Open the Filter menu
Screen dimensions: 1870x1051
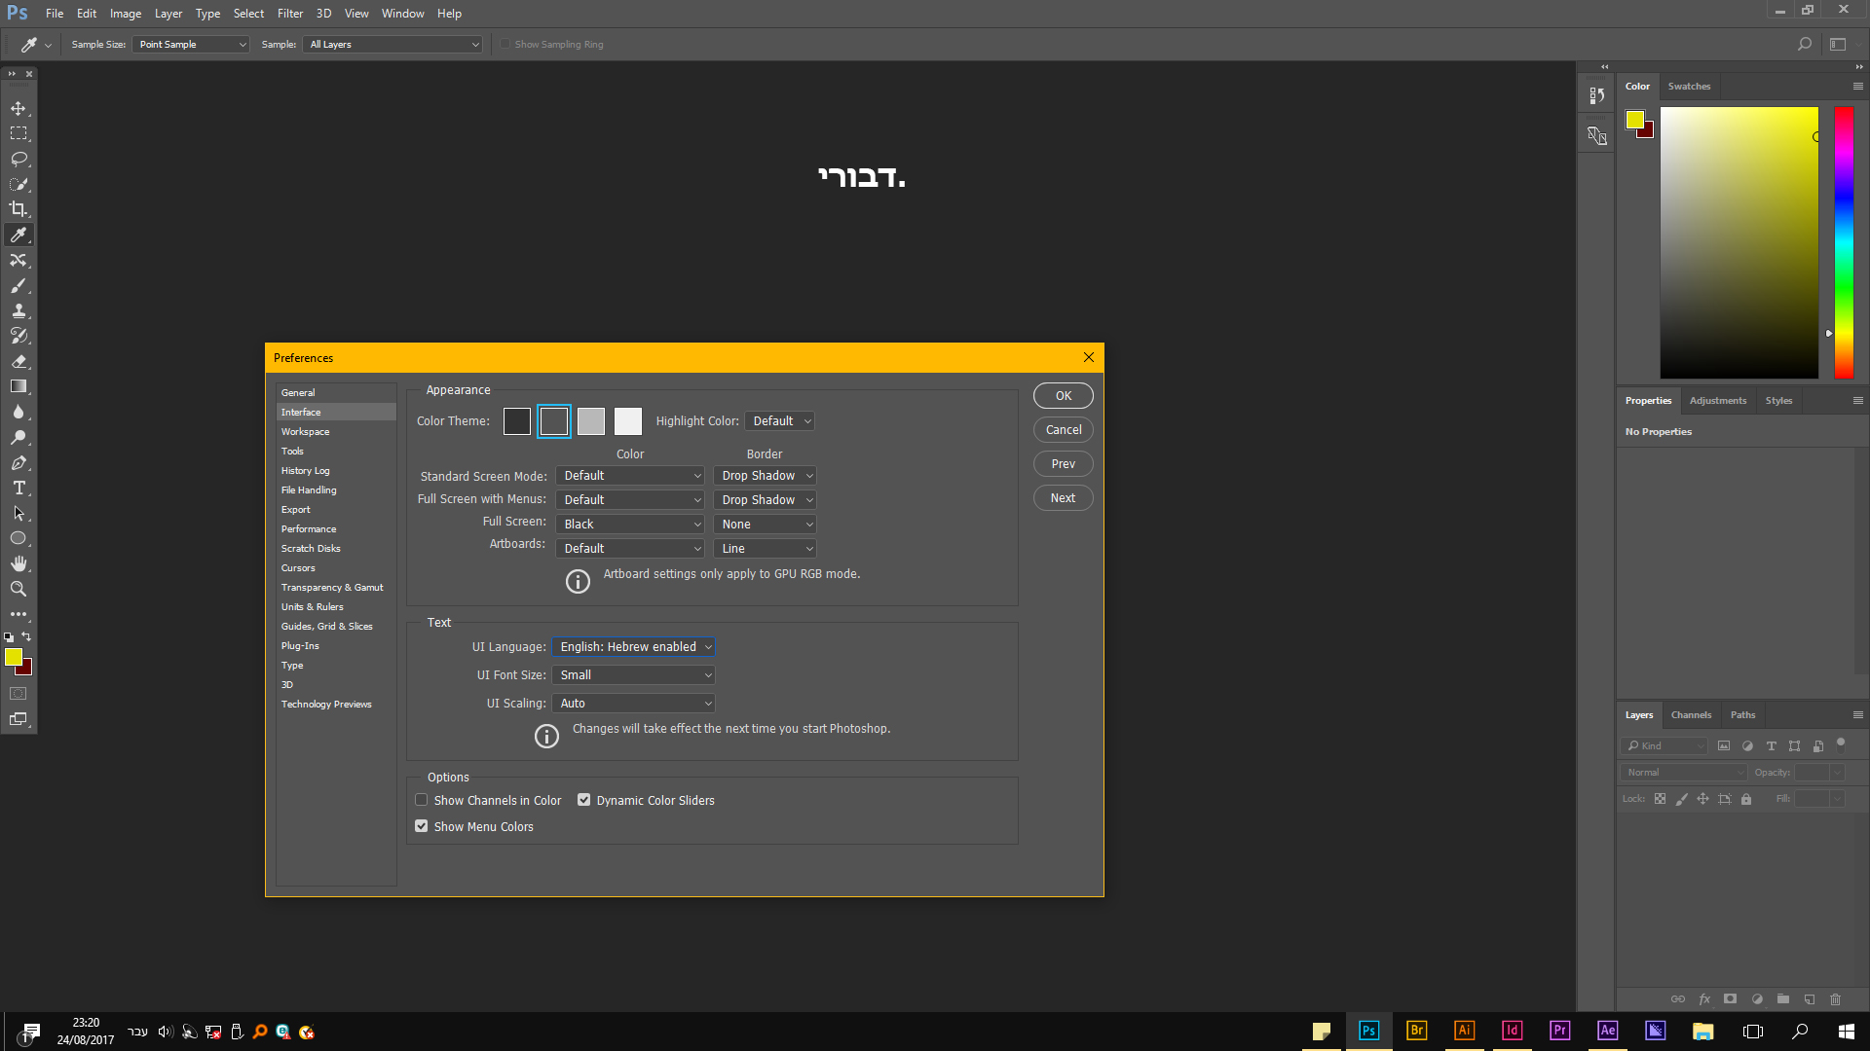point(289,14)
